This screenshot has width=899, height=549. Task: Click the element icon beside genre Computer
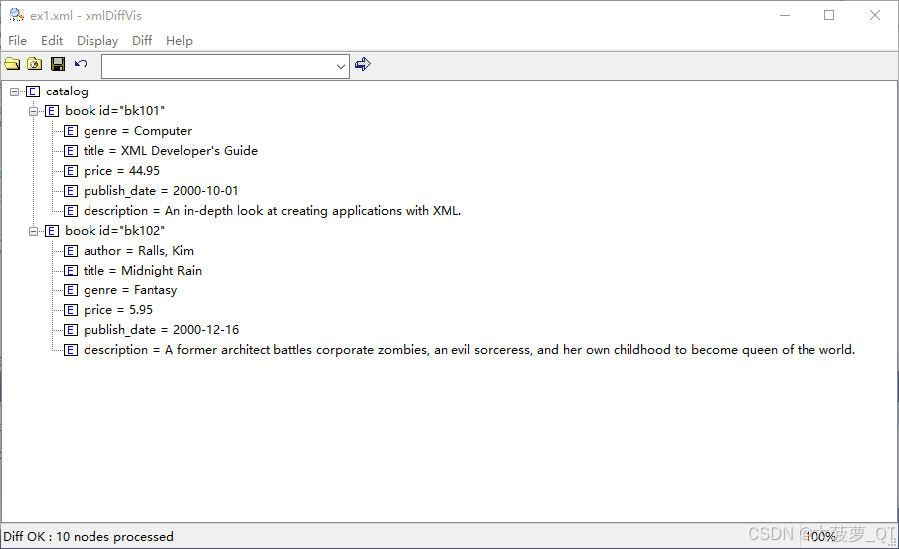[x=71, y=131]
